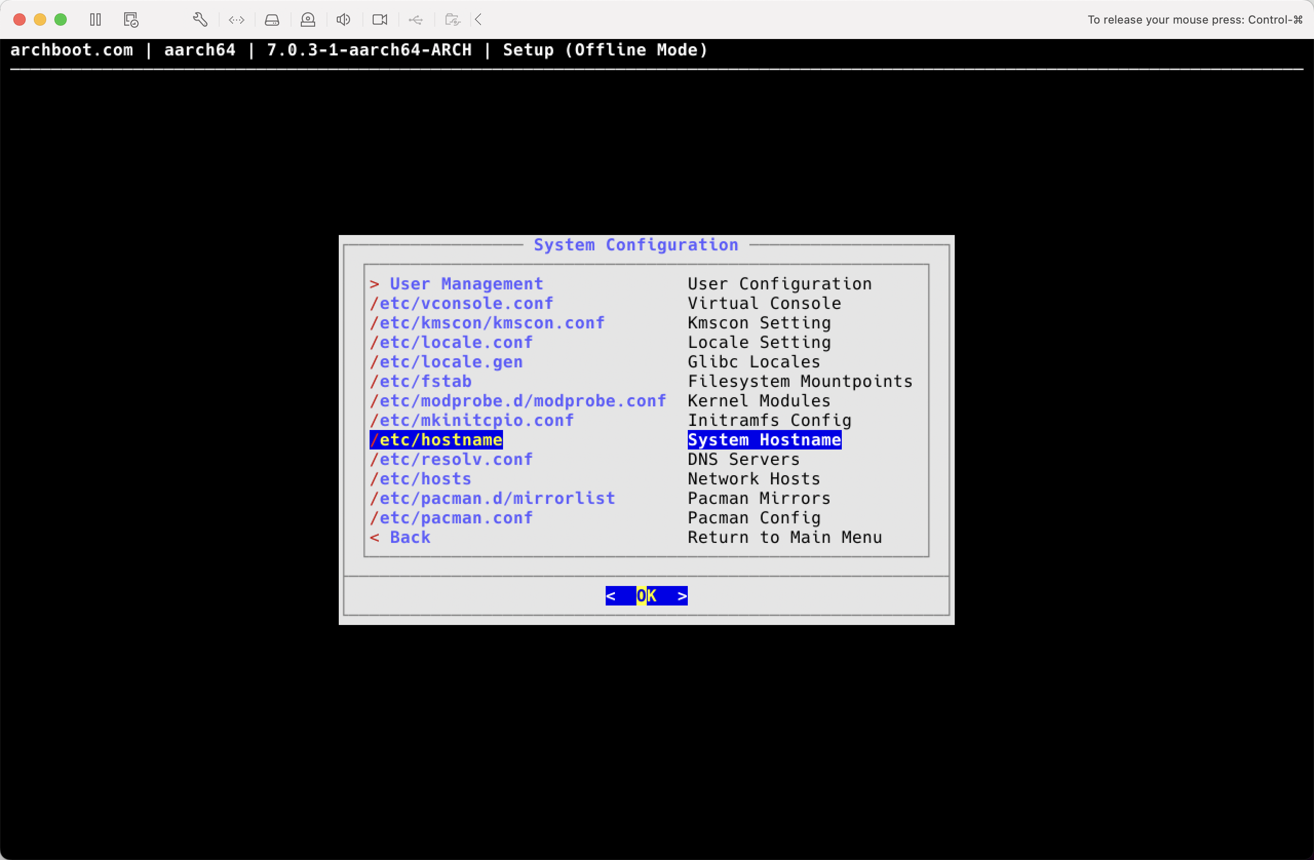Viewport: 1314px width, 860px height.
Task: Select /etc/locale.conf entry
Action: click(451, 342)
